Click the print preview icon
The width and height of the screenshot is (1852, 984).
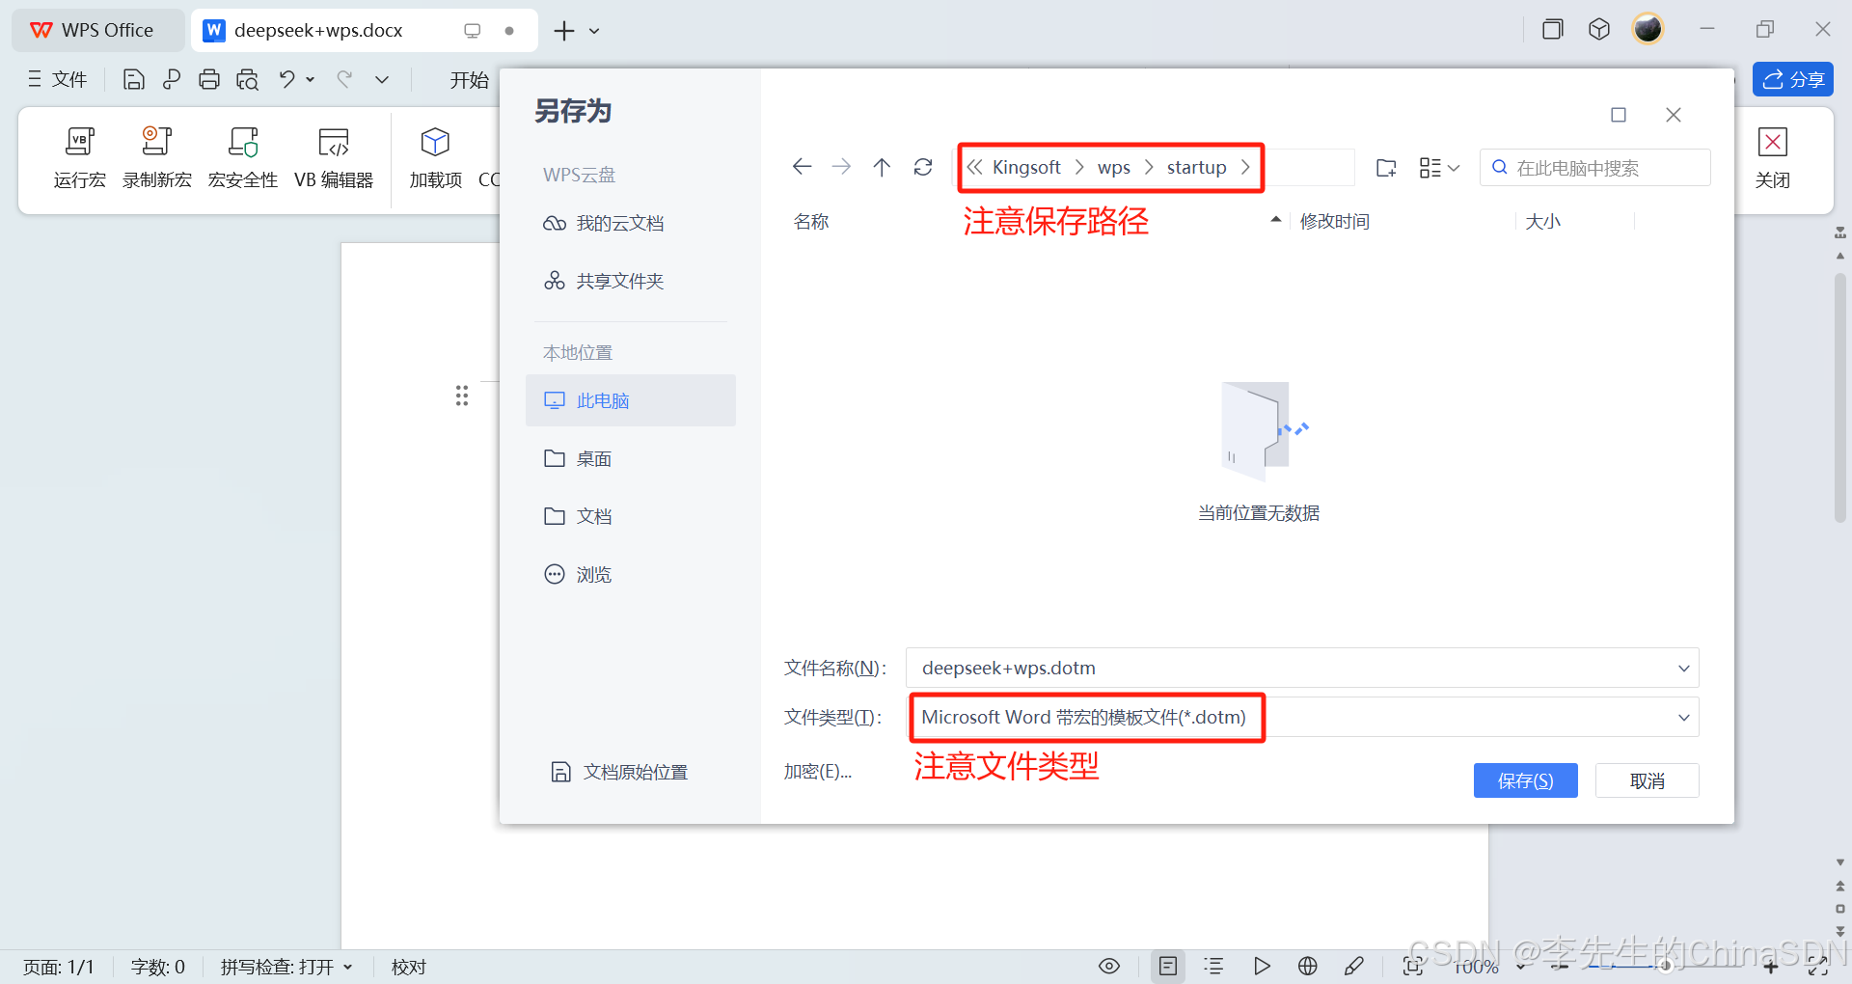pos(247,80)
